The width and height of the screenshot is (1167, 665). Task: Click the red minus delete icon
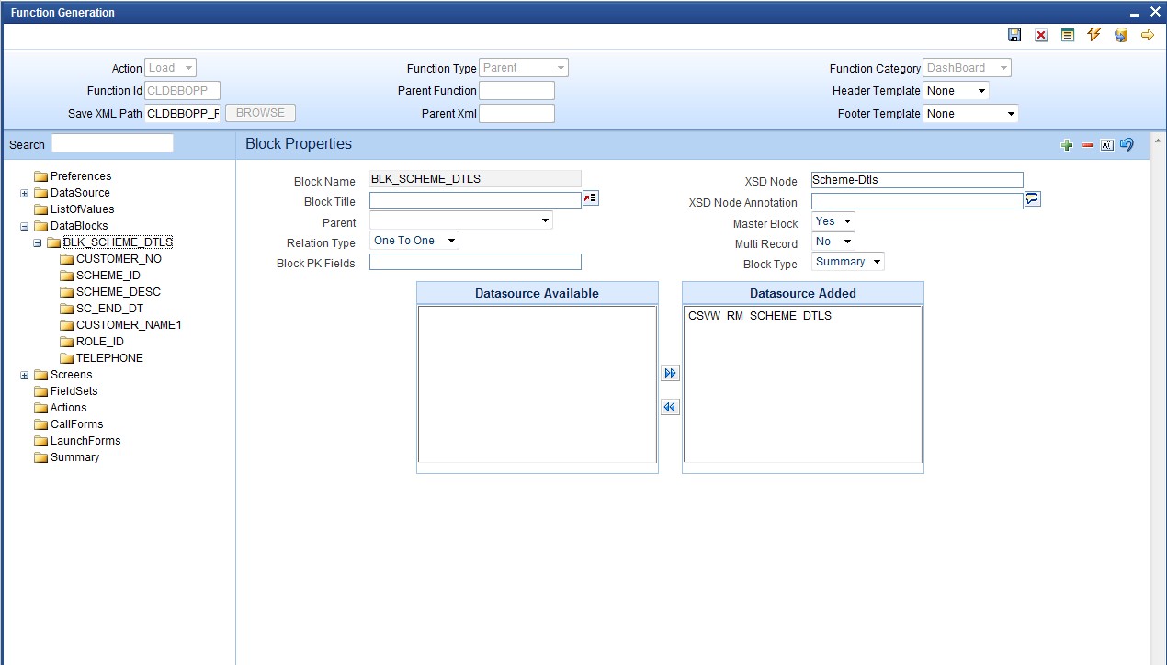(1087, 145)
